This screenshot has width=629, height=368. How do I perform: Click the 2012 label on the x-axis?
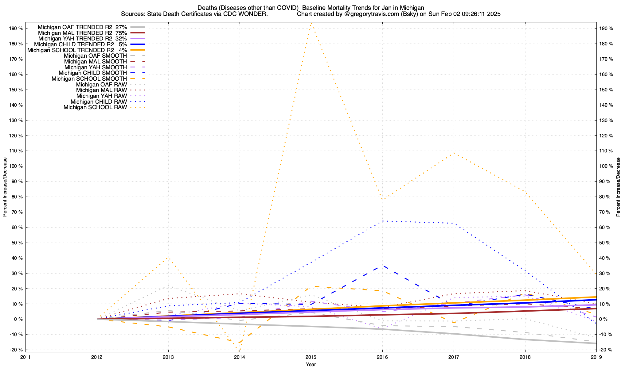click(97, 357)
